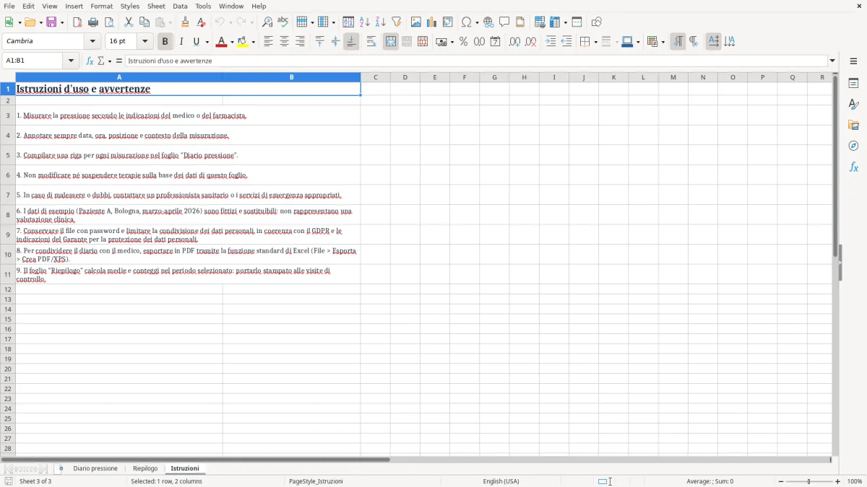Switch to the Diario pressione sheet tab
This screenshot has width=867, height=487.
(95, 468)
